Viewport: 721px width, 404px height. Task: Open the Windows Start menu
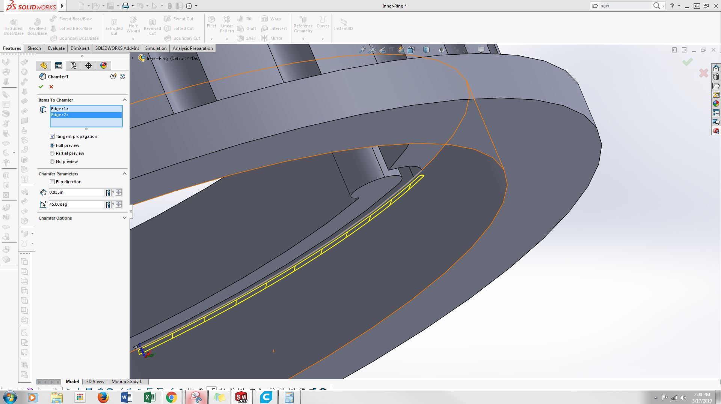tap(10, 397)
